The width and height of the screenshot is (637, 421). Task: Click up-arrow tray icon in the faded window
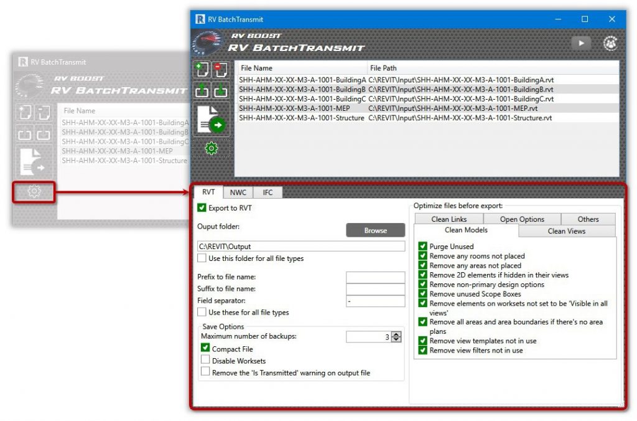pyautogui.click(x=25, y=134)
